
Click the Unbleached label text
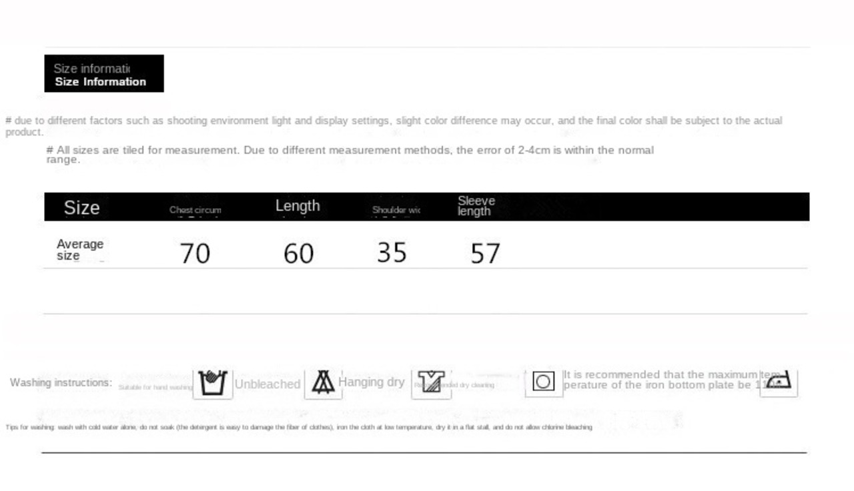[267, 384]
